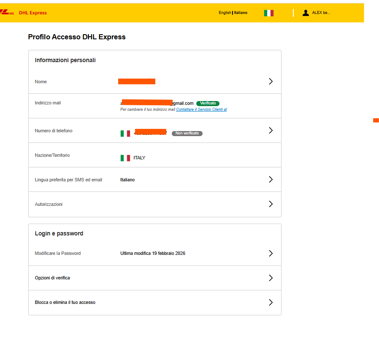Click the ALEX be... account name
379x339 pixels.
click(x=321, y=13)
